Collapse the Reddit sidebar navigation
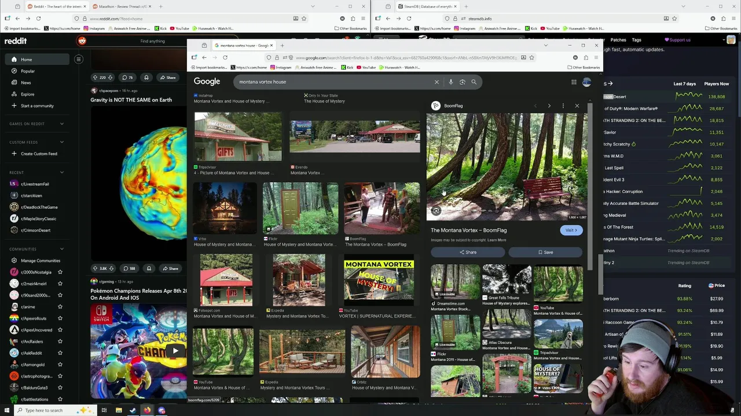Viewport: 741px width, 416px height. (78, 59)
